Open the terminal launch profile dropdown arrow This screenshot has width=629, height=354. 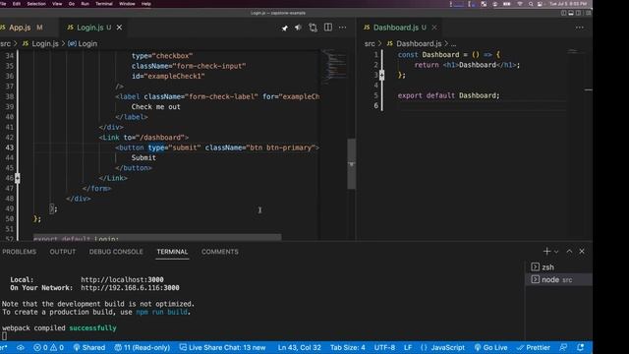coord(556,252)
